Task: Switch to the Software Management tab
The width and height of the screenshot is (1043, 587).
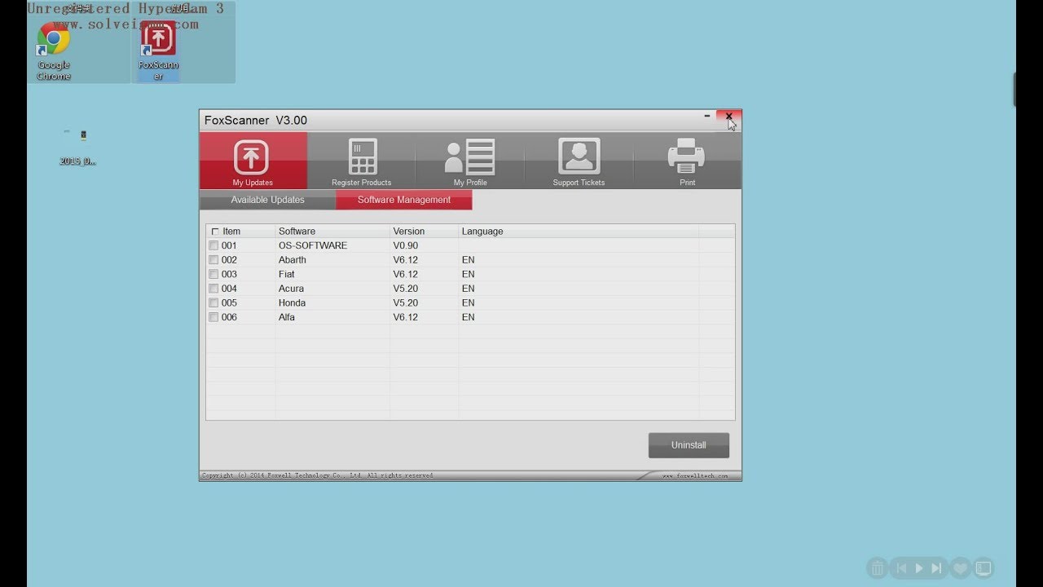Action: (x=403, y=200)
